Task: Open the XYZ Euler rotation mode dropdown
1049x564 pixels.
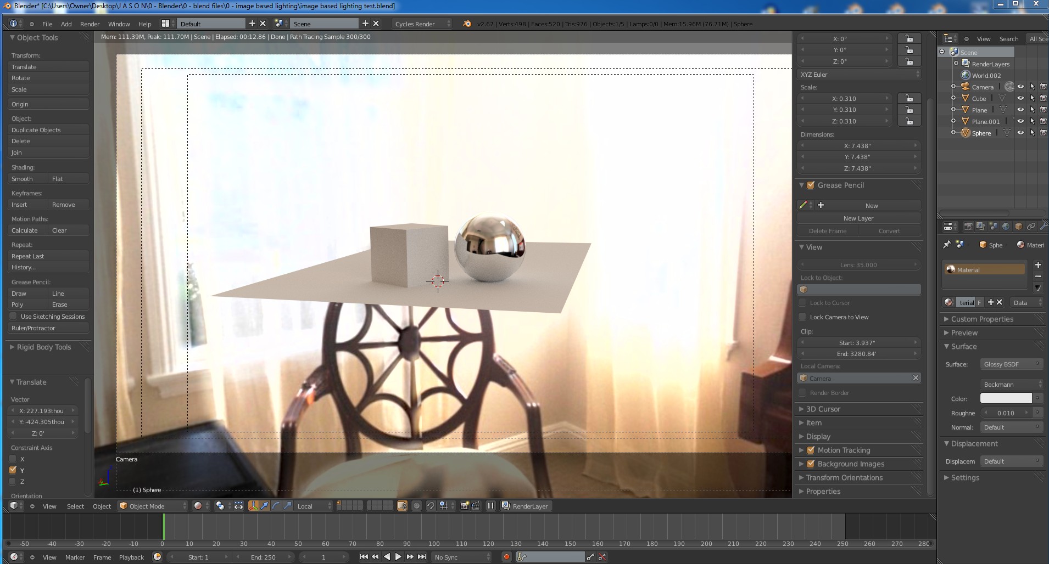Action: pyautogui.click(x=859, y=75)
